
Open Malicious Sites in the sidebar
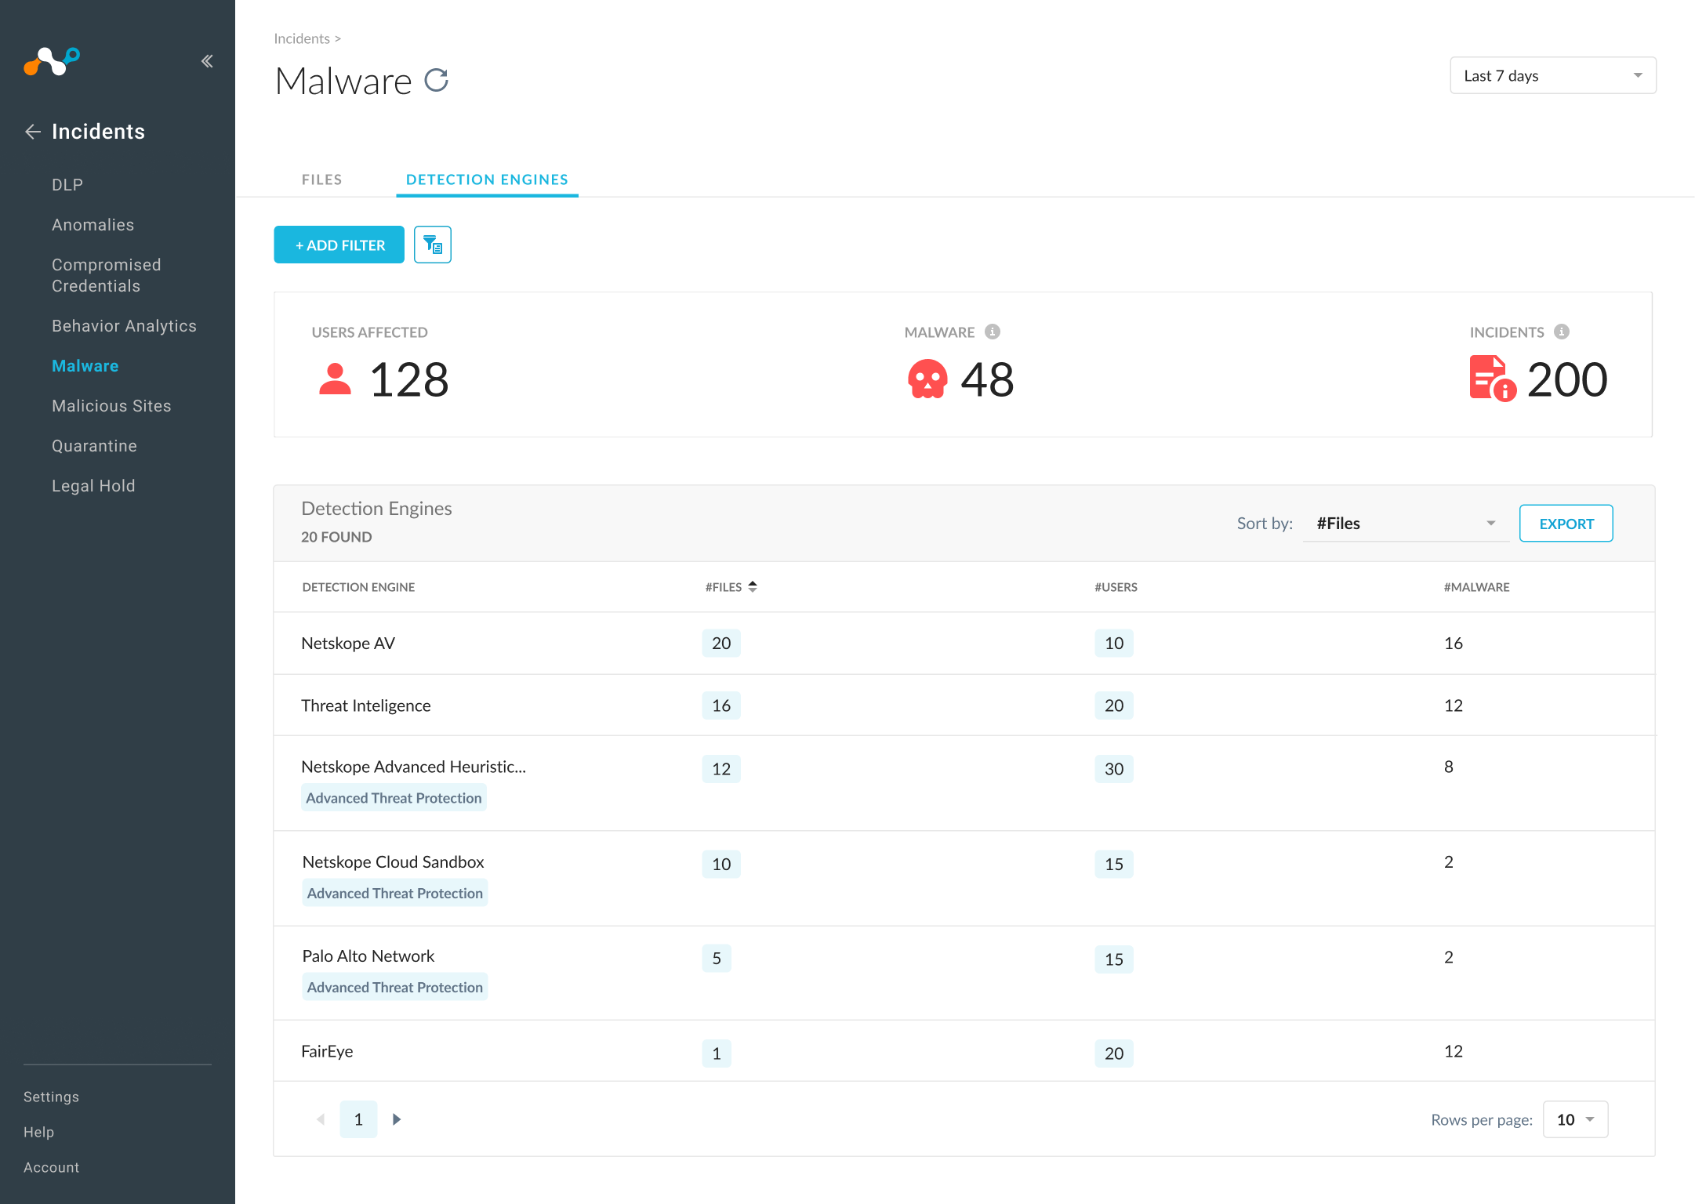[111, 405]
